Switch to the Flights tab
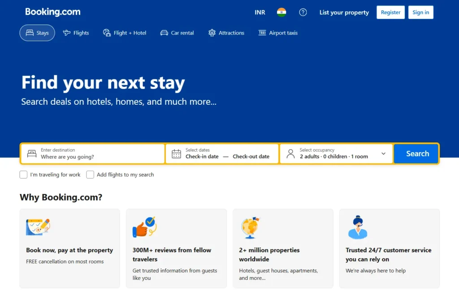The image size is (459, 296). (76, 33)
